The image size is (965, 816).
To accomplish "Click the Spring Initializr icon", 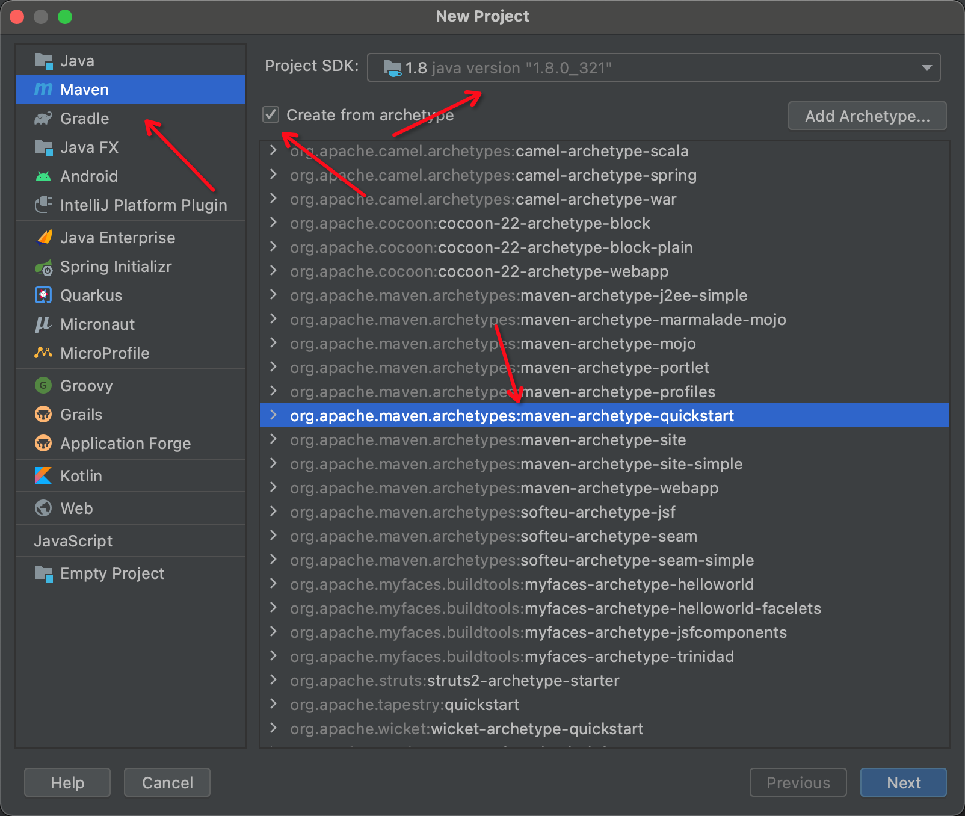I will pos(43,267).
